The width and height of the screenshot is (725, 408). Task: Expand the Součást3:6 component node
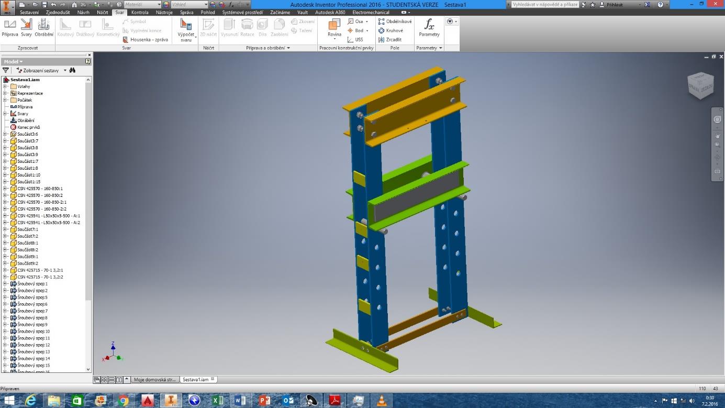(5, 134)
